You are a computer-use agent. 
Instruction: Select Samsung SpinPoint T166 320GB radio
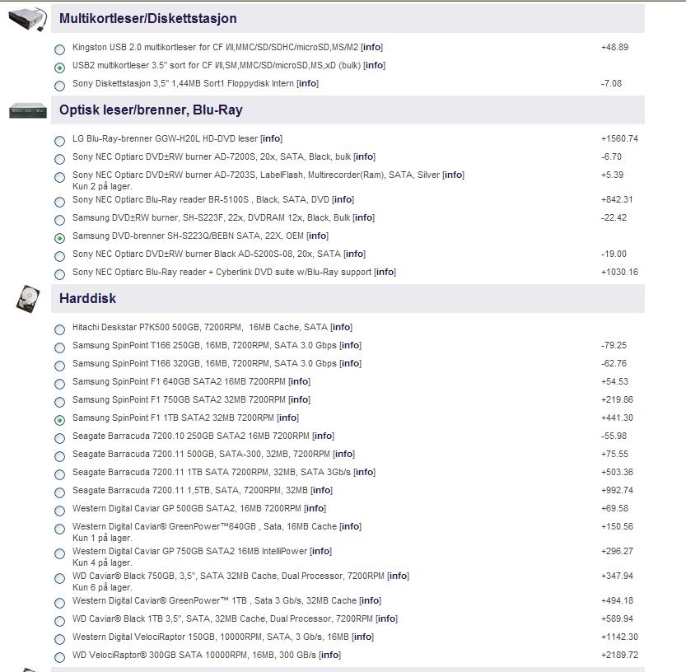coord(59,366)
